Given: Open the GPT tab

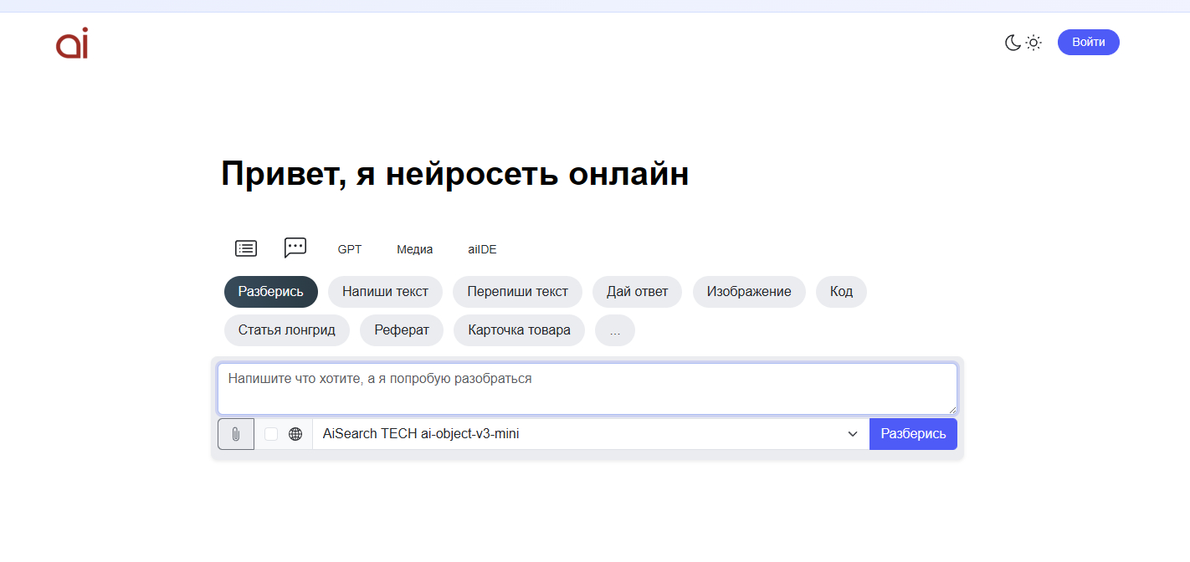Looking at the screenshot, I should pyautogui.click(x=350, y=249).
